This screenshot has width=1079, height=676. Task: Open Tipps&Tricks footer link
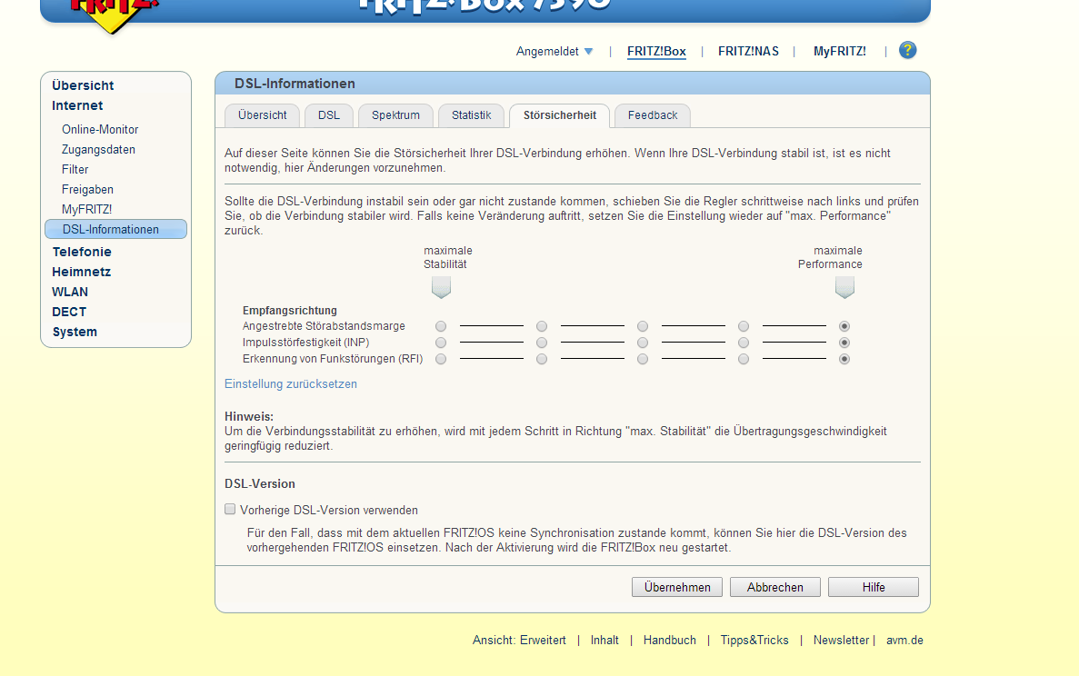click(x=754, y=641)
